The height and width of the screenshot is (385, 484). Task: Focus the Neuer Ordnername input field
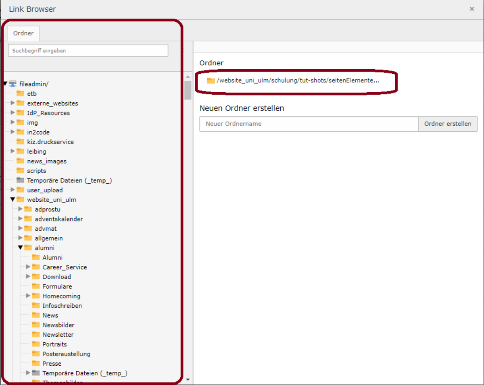[x=309, y=124]
